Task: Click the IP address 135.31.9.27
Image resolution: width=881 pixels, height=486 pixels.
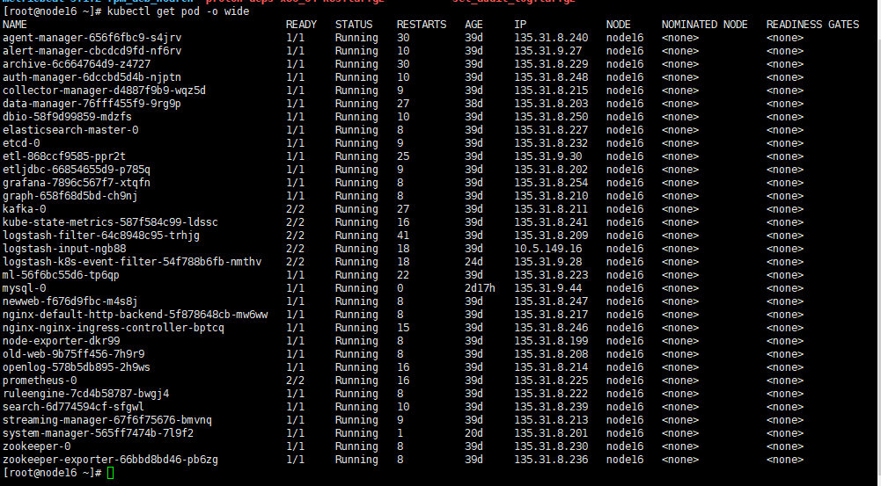Action: click(547, 50)
